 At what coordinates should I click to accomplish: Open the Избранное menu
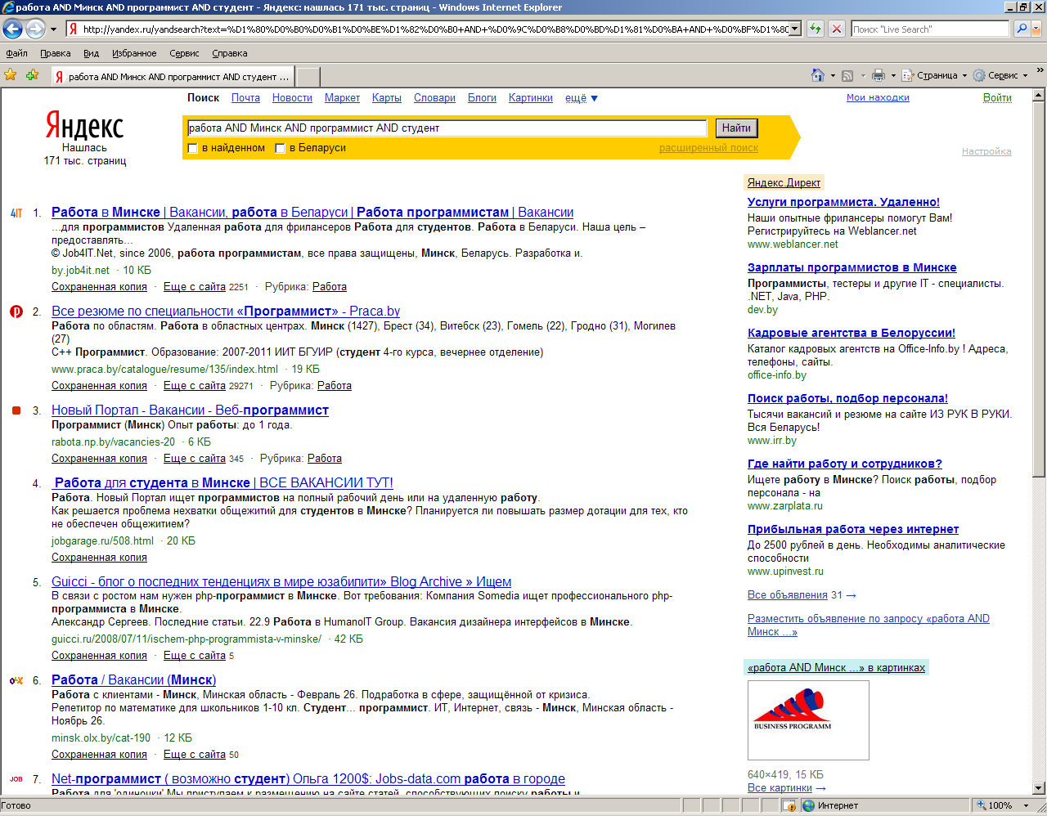134,53
